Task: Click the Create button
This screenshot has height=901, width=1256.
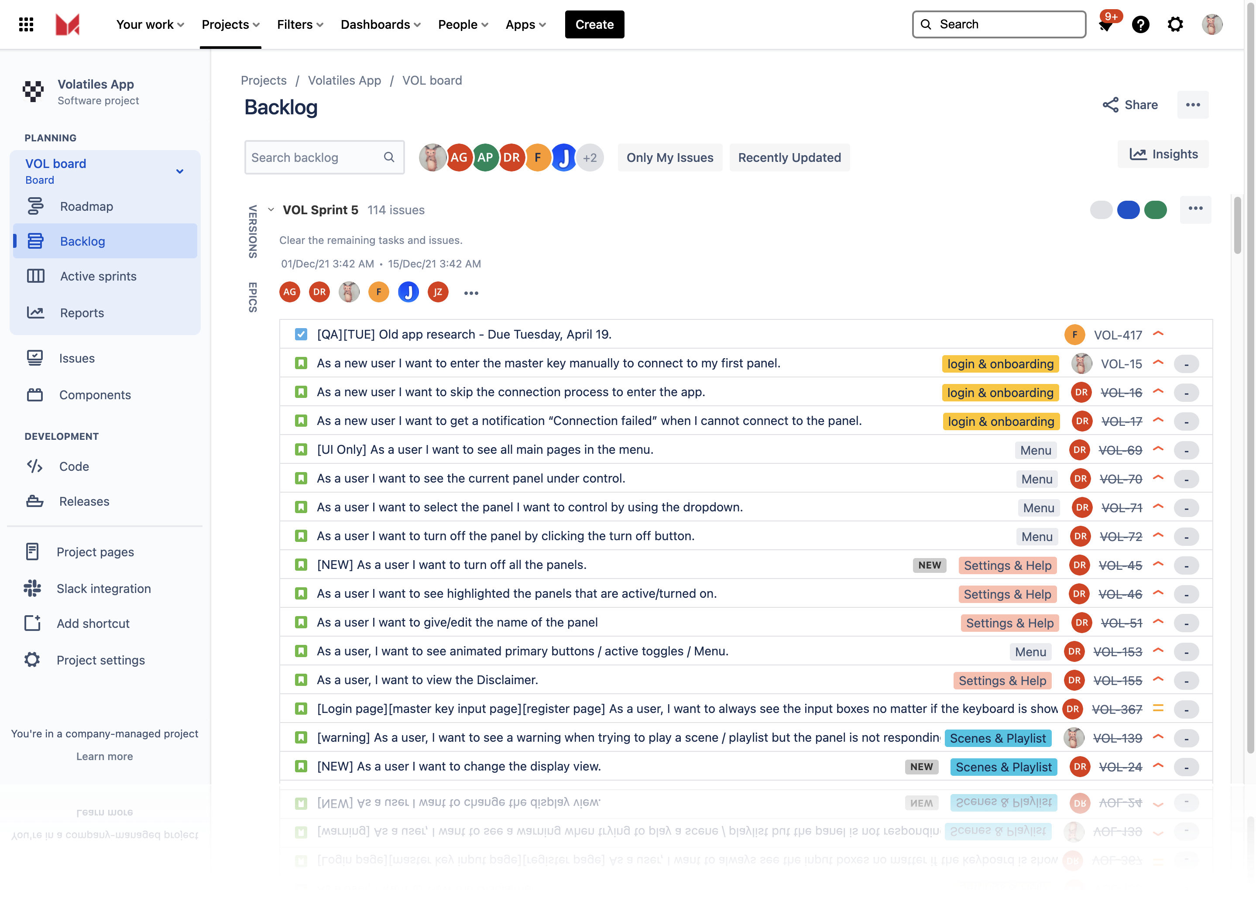Action: point(594,24)
